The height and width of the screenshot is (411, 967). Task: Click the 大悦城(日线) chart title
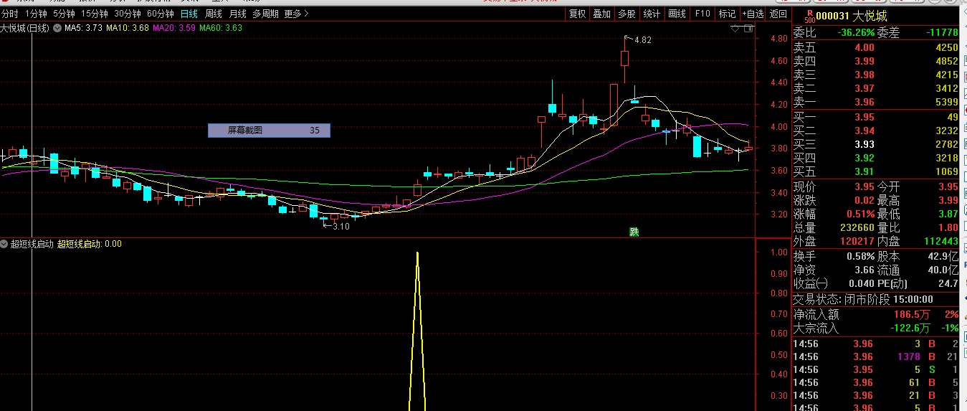[x=24, y=28]
